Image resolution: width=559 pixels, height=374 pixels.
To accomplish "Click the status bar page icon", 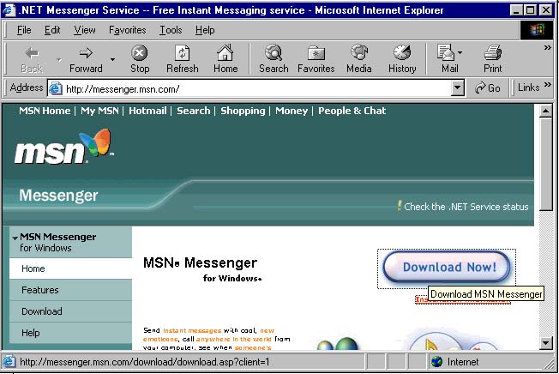I will point(9,361).
